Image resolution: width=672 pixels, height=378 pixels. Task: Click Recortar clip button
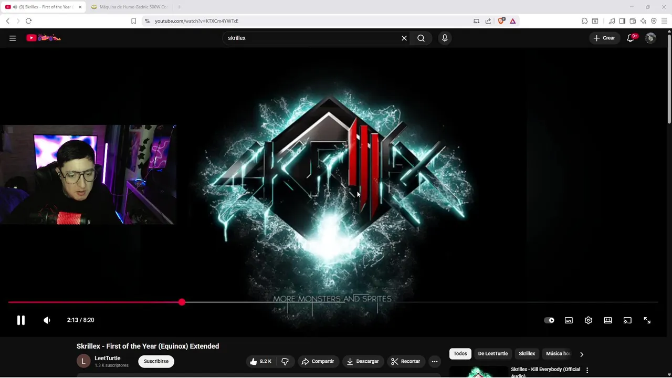tap(405, 361)
